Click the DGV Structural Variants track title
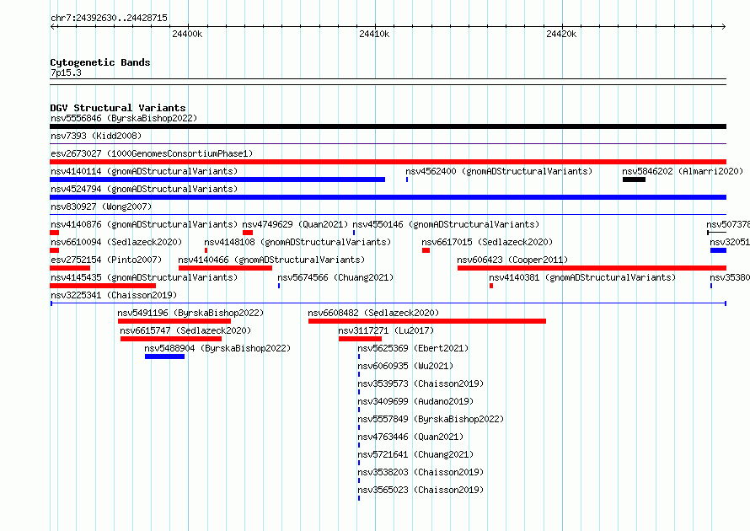750x531 pixels. pyautogui.click(x=118, y=108)
